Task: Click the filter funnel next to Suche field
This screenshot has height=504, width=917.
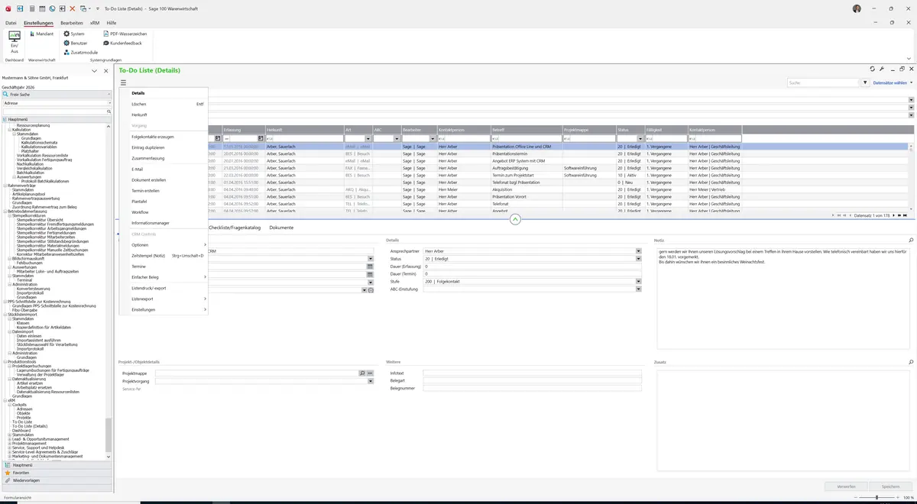Action: point(865,82)
